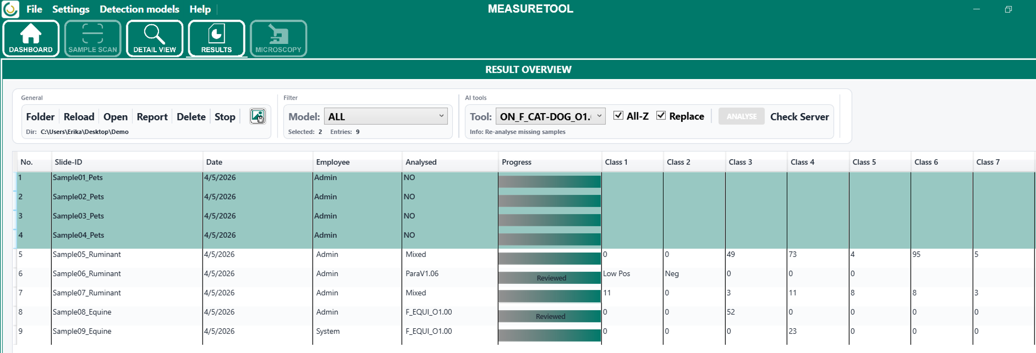The image size is (1036, 353).
Task: Click the Reload button
Action: click(79, 117)
